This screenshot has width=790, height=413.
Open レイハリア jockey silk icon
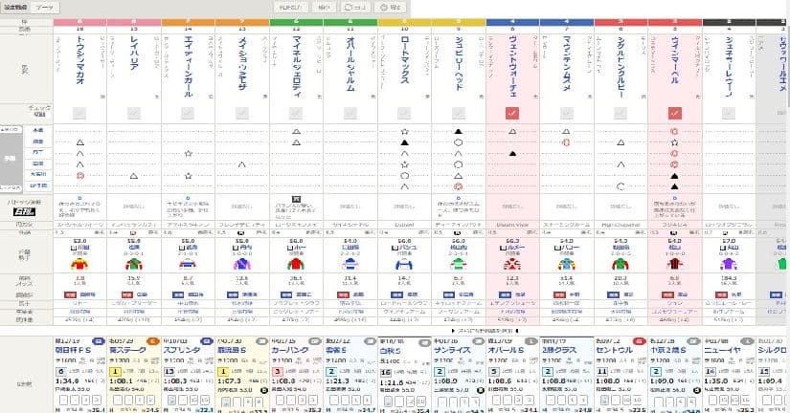[x=134, y=265]
